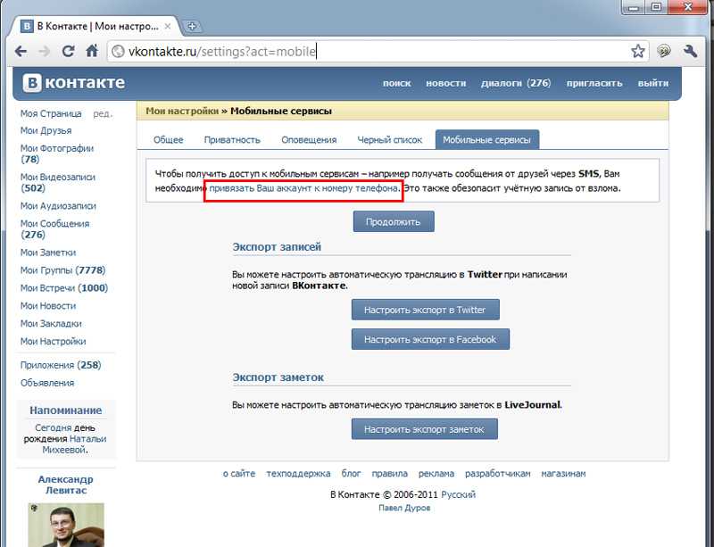Open Мои Закладки in sidebar
This screenshot has height=547, width=714.
click(51, 323)
